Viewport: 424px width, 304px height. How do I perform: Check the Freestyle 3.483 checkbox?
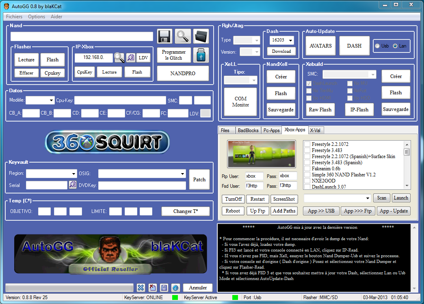click(307, 150)
